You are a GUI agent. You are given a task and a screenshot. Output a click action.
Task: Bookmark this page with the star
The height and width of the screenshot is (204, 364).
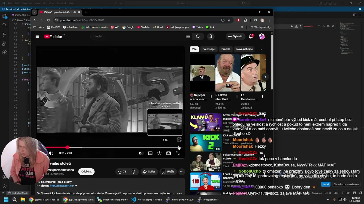(x=229, y=20)
